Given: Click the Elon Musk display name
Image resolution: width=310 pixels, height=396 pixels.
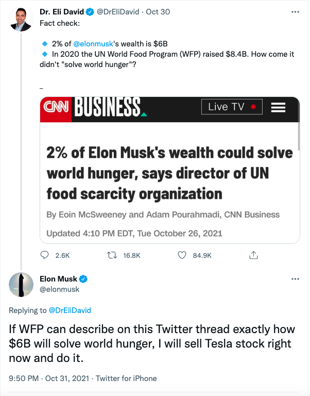Looking at the screenshot, I should tap(58, 279).
